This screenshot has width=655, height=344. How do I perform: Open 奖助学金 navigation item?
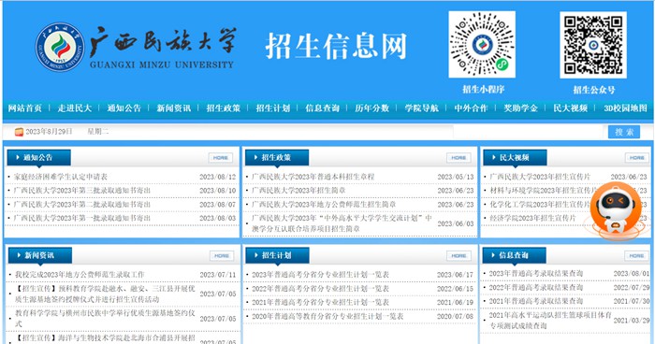[520, 108]
